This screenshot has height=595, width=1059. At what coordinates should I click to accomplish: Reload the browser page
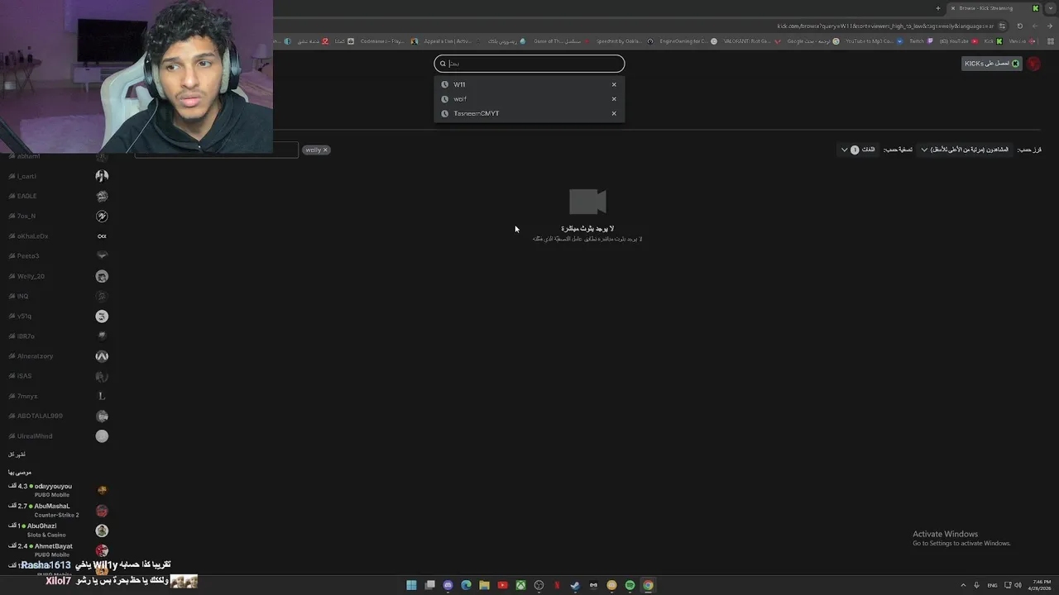click(x=1019, y=26)
